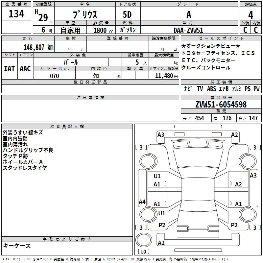Image resolution: width=263 pixels, height=263 pixels.
Task: Select ナビ in genuine equipment
Action: [x=188, y=88]
